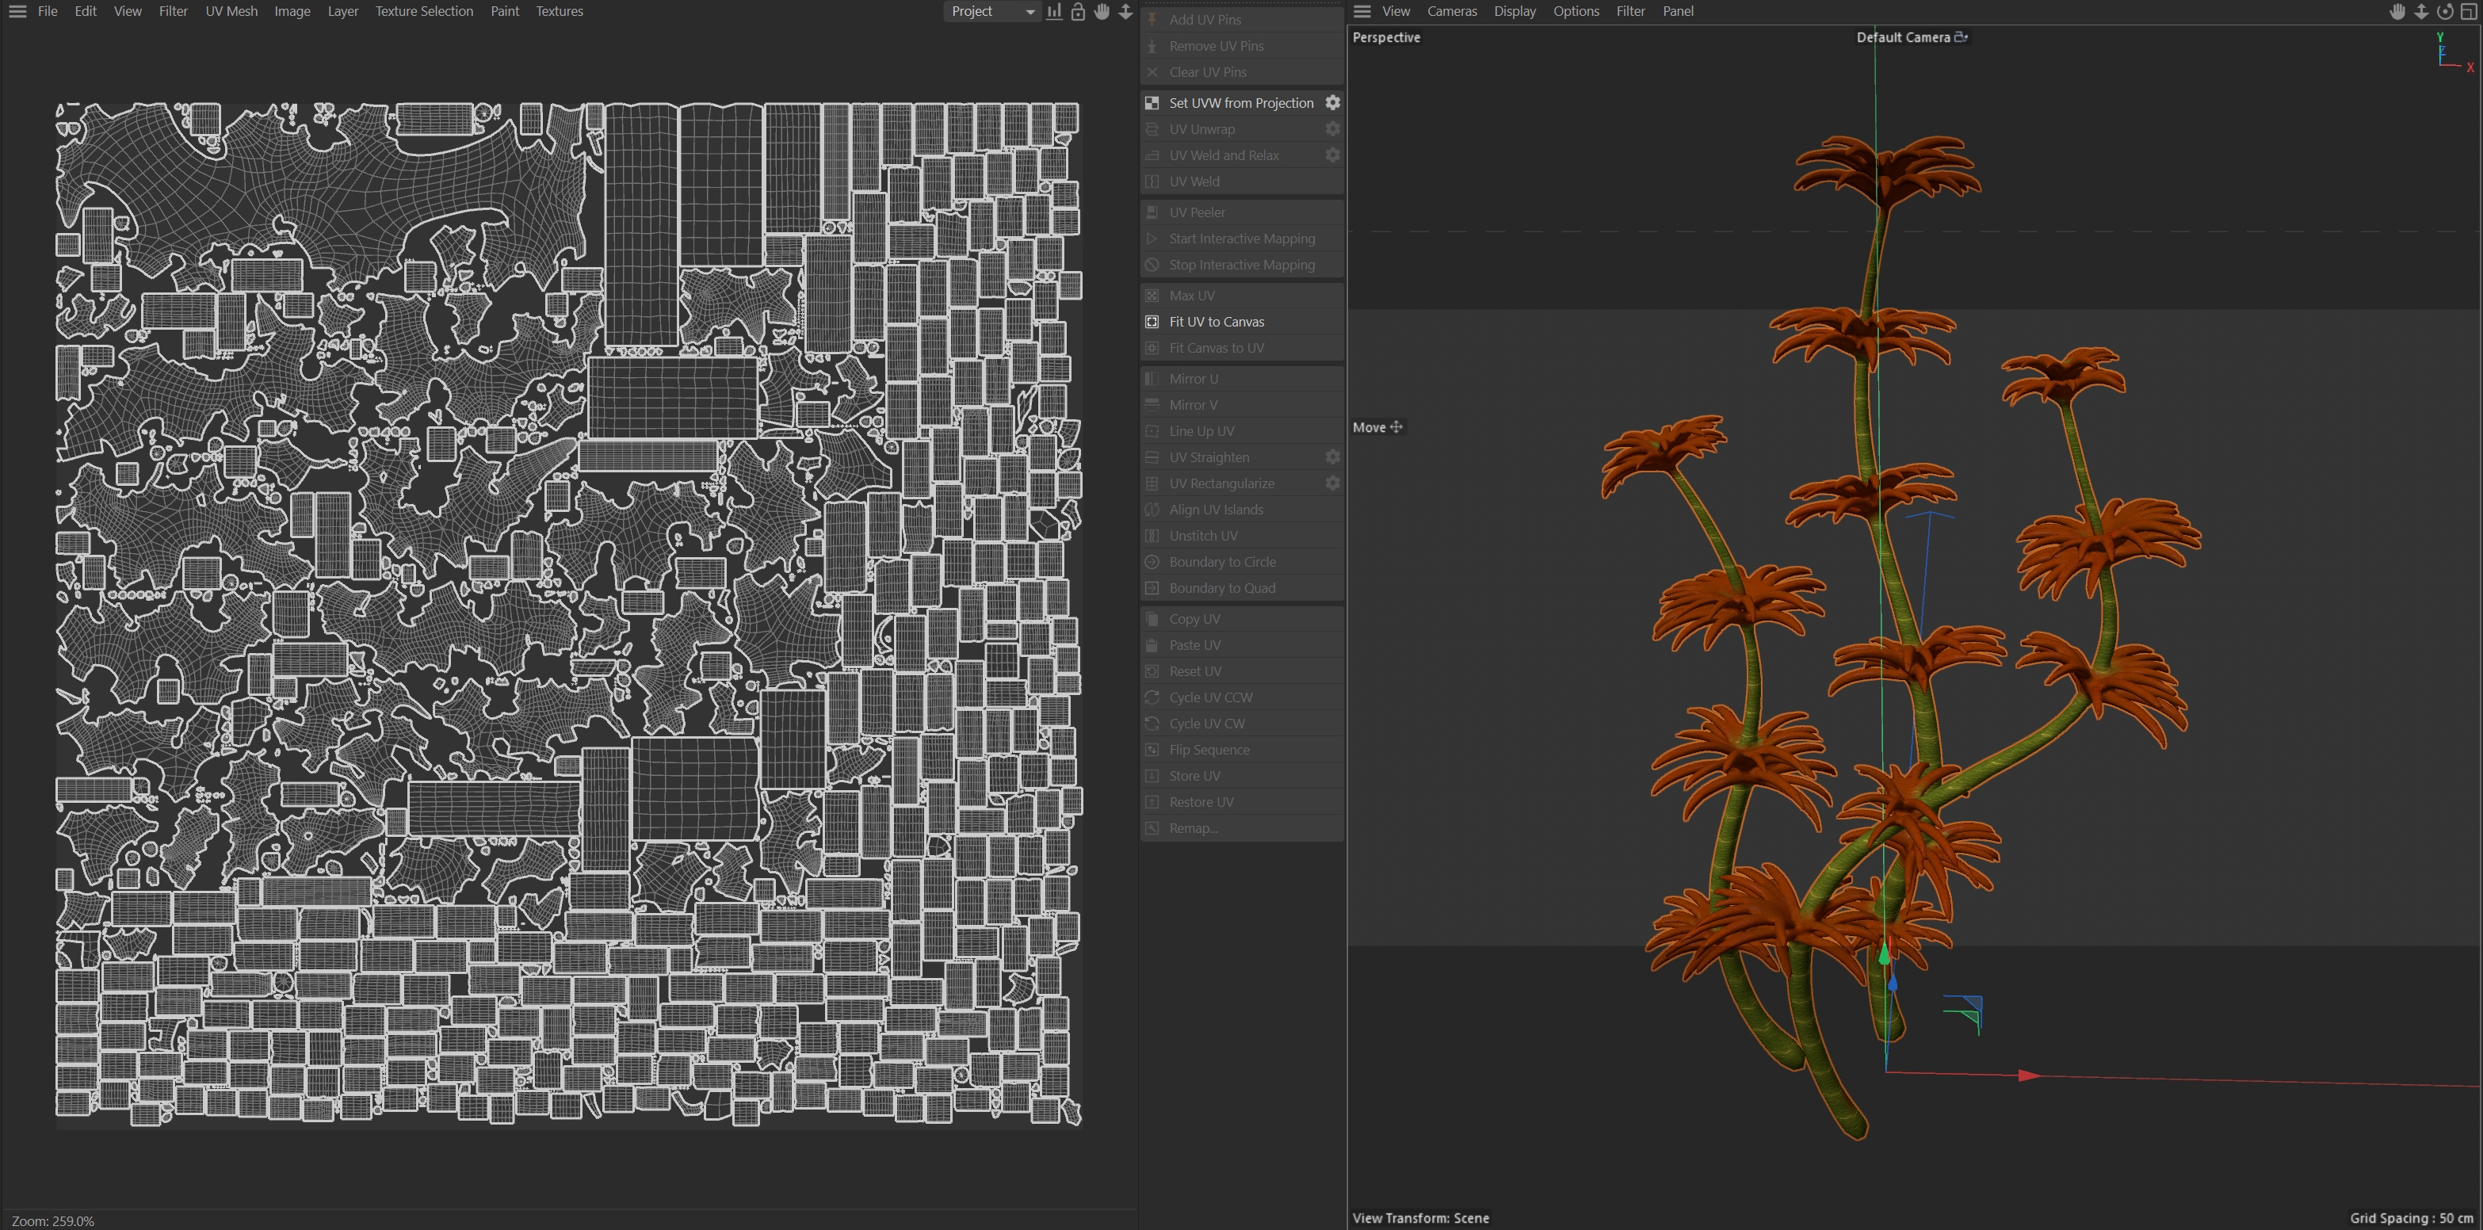2483x1230 pixels.
Task: Open the UV Mesh menu
Action: tap(231, 12)
